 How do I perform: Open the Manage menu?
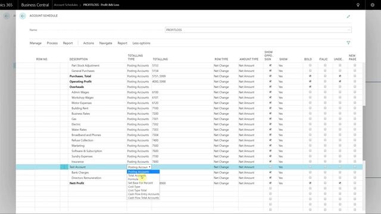tap(36, 43)
